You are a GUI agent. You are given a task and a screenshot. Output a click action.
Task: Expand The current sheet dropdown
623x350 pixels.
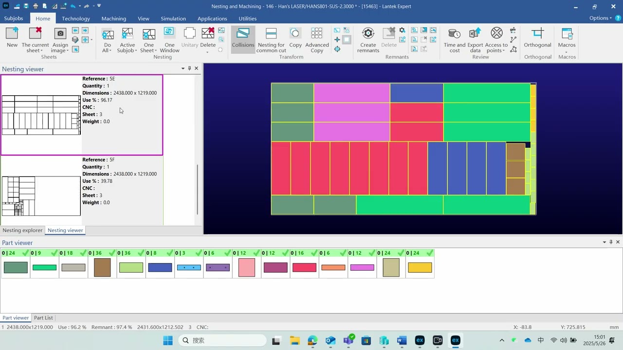click(42, 51)
